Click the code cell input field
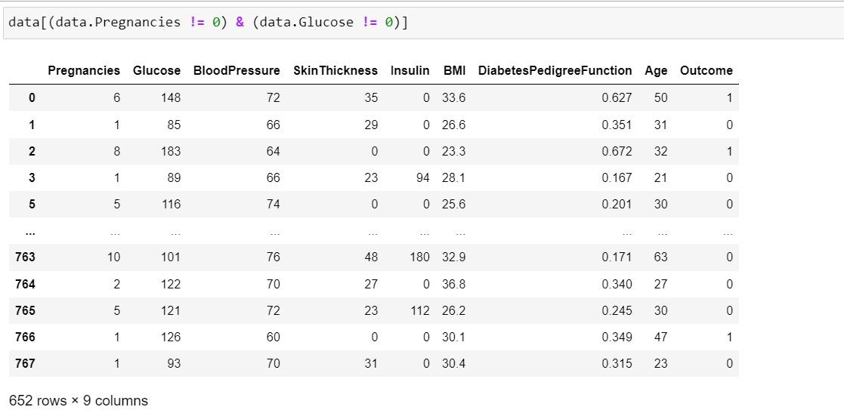844x410 pixels. coord(423,23)
